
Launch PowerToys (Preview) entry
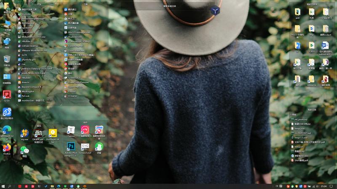[x=77, y=82]
